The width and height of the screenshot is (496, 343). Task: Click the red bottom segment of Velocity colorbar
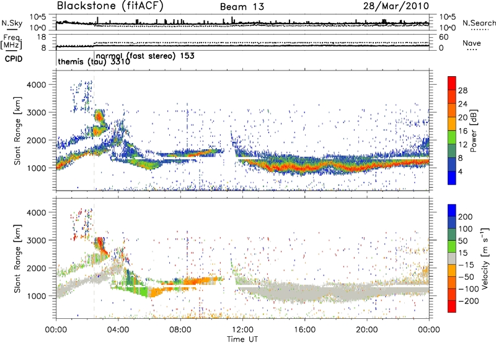click(x=452, y=306)
